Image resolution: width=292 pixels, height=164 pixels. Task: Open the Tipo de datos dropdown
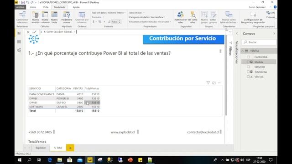(109, 13)
